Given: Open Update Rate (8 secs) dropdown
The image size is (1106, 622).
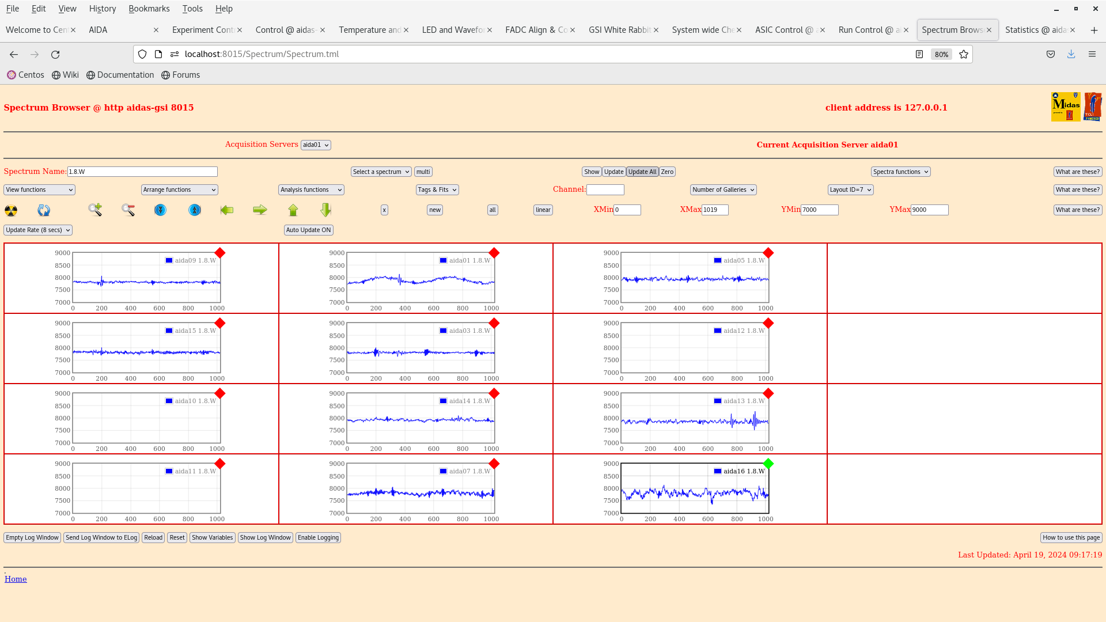Looking at the screenshot, I should pos(38,230).
